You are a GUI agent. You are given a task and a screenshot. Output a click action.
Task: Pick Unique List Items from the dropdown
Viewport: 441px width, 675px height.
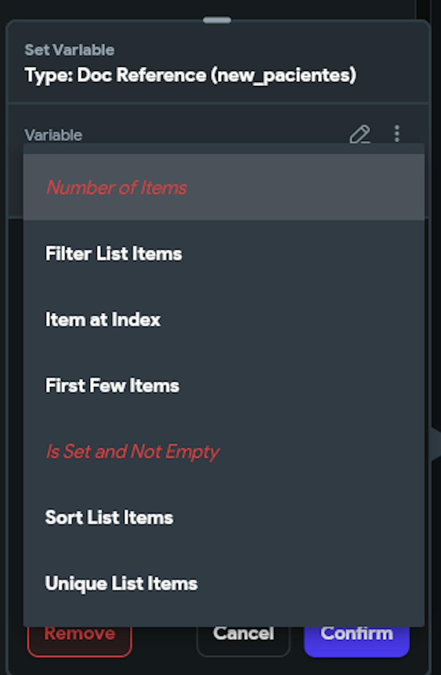[x=121, y=583]
